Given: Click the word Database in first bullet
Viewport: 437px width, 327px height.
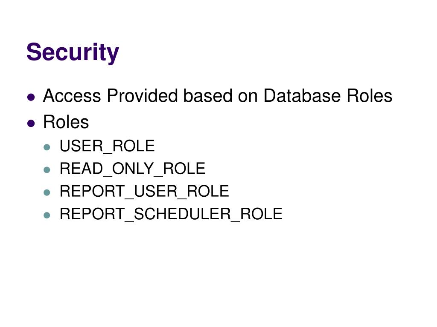Looking at the screenshot, I should (x=302, y=96).
